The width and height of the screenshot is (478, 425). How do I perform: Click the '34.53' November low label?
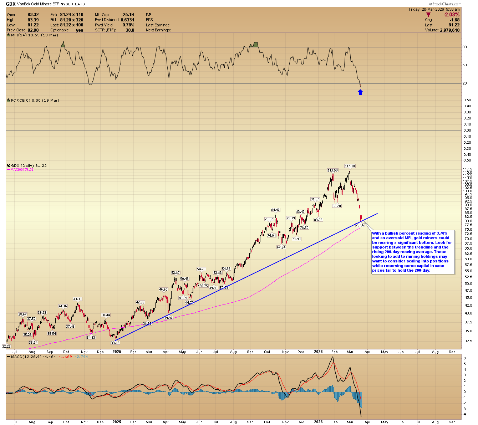point(91,337)
